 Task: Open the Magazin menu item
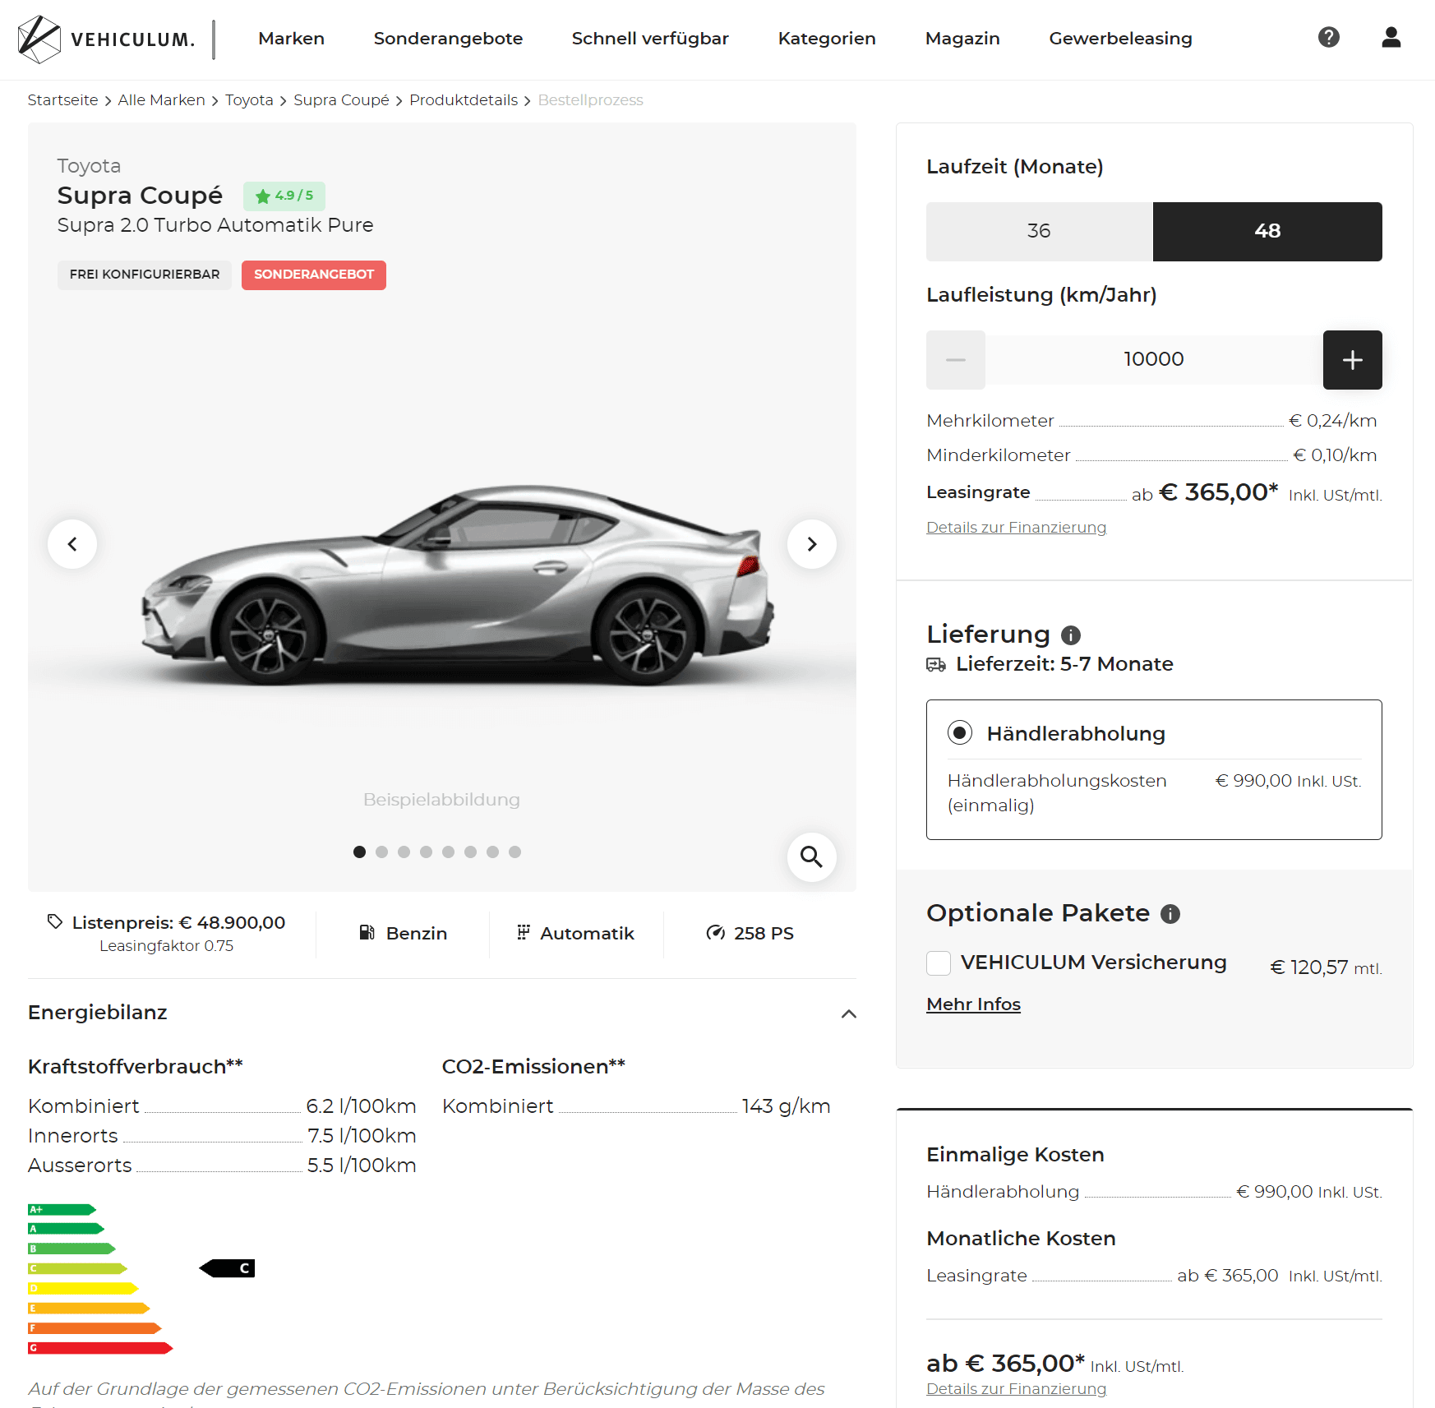[x=962, y=39]
